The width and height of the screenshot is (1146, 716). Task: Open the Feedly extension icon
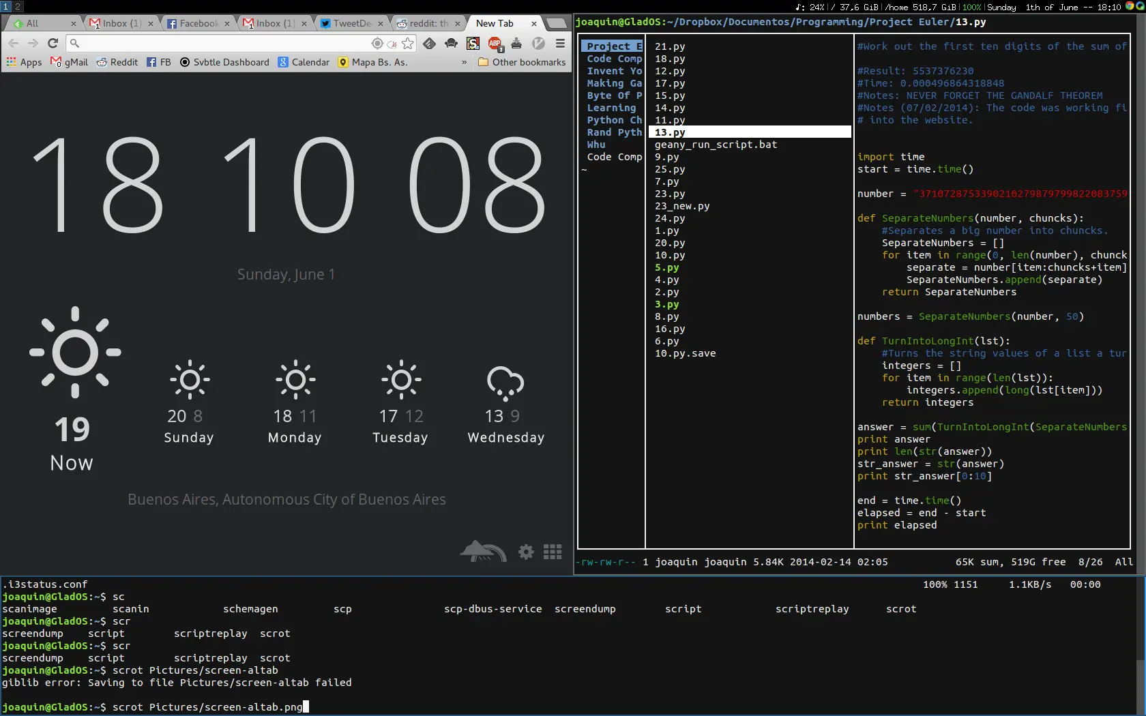(x=429, y=44)
